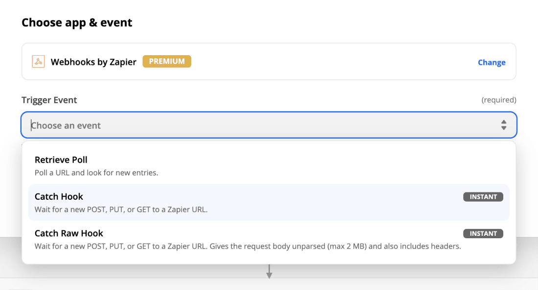
Task: Open the Choose an event combo box
Action: pos(269,125)
